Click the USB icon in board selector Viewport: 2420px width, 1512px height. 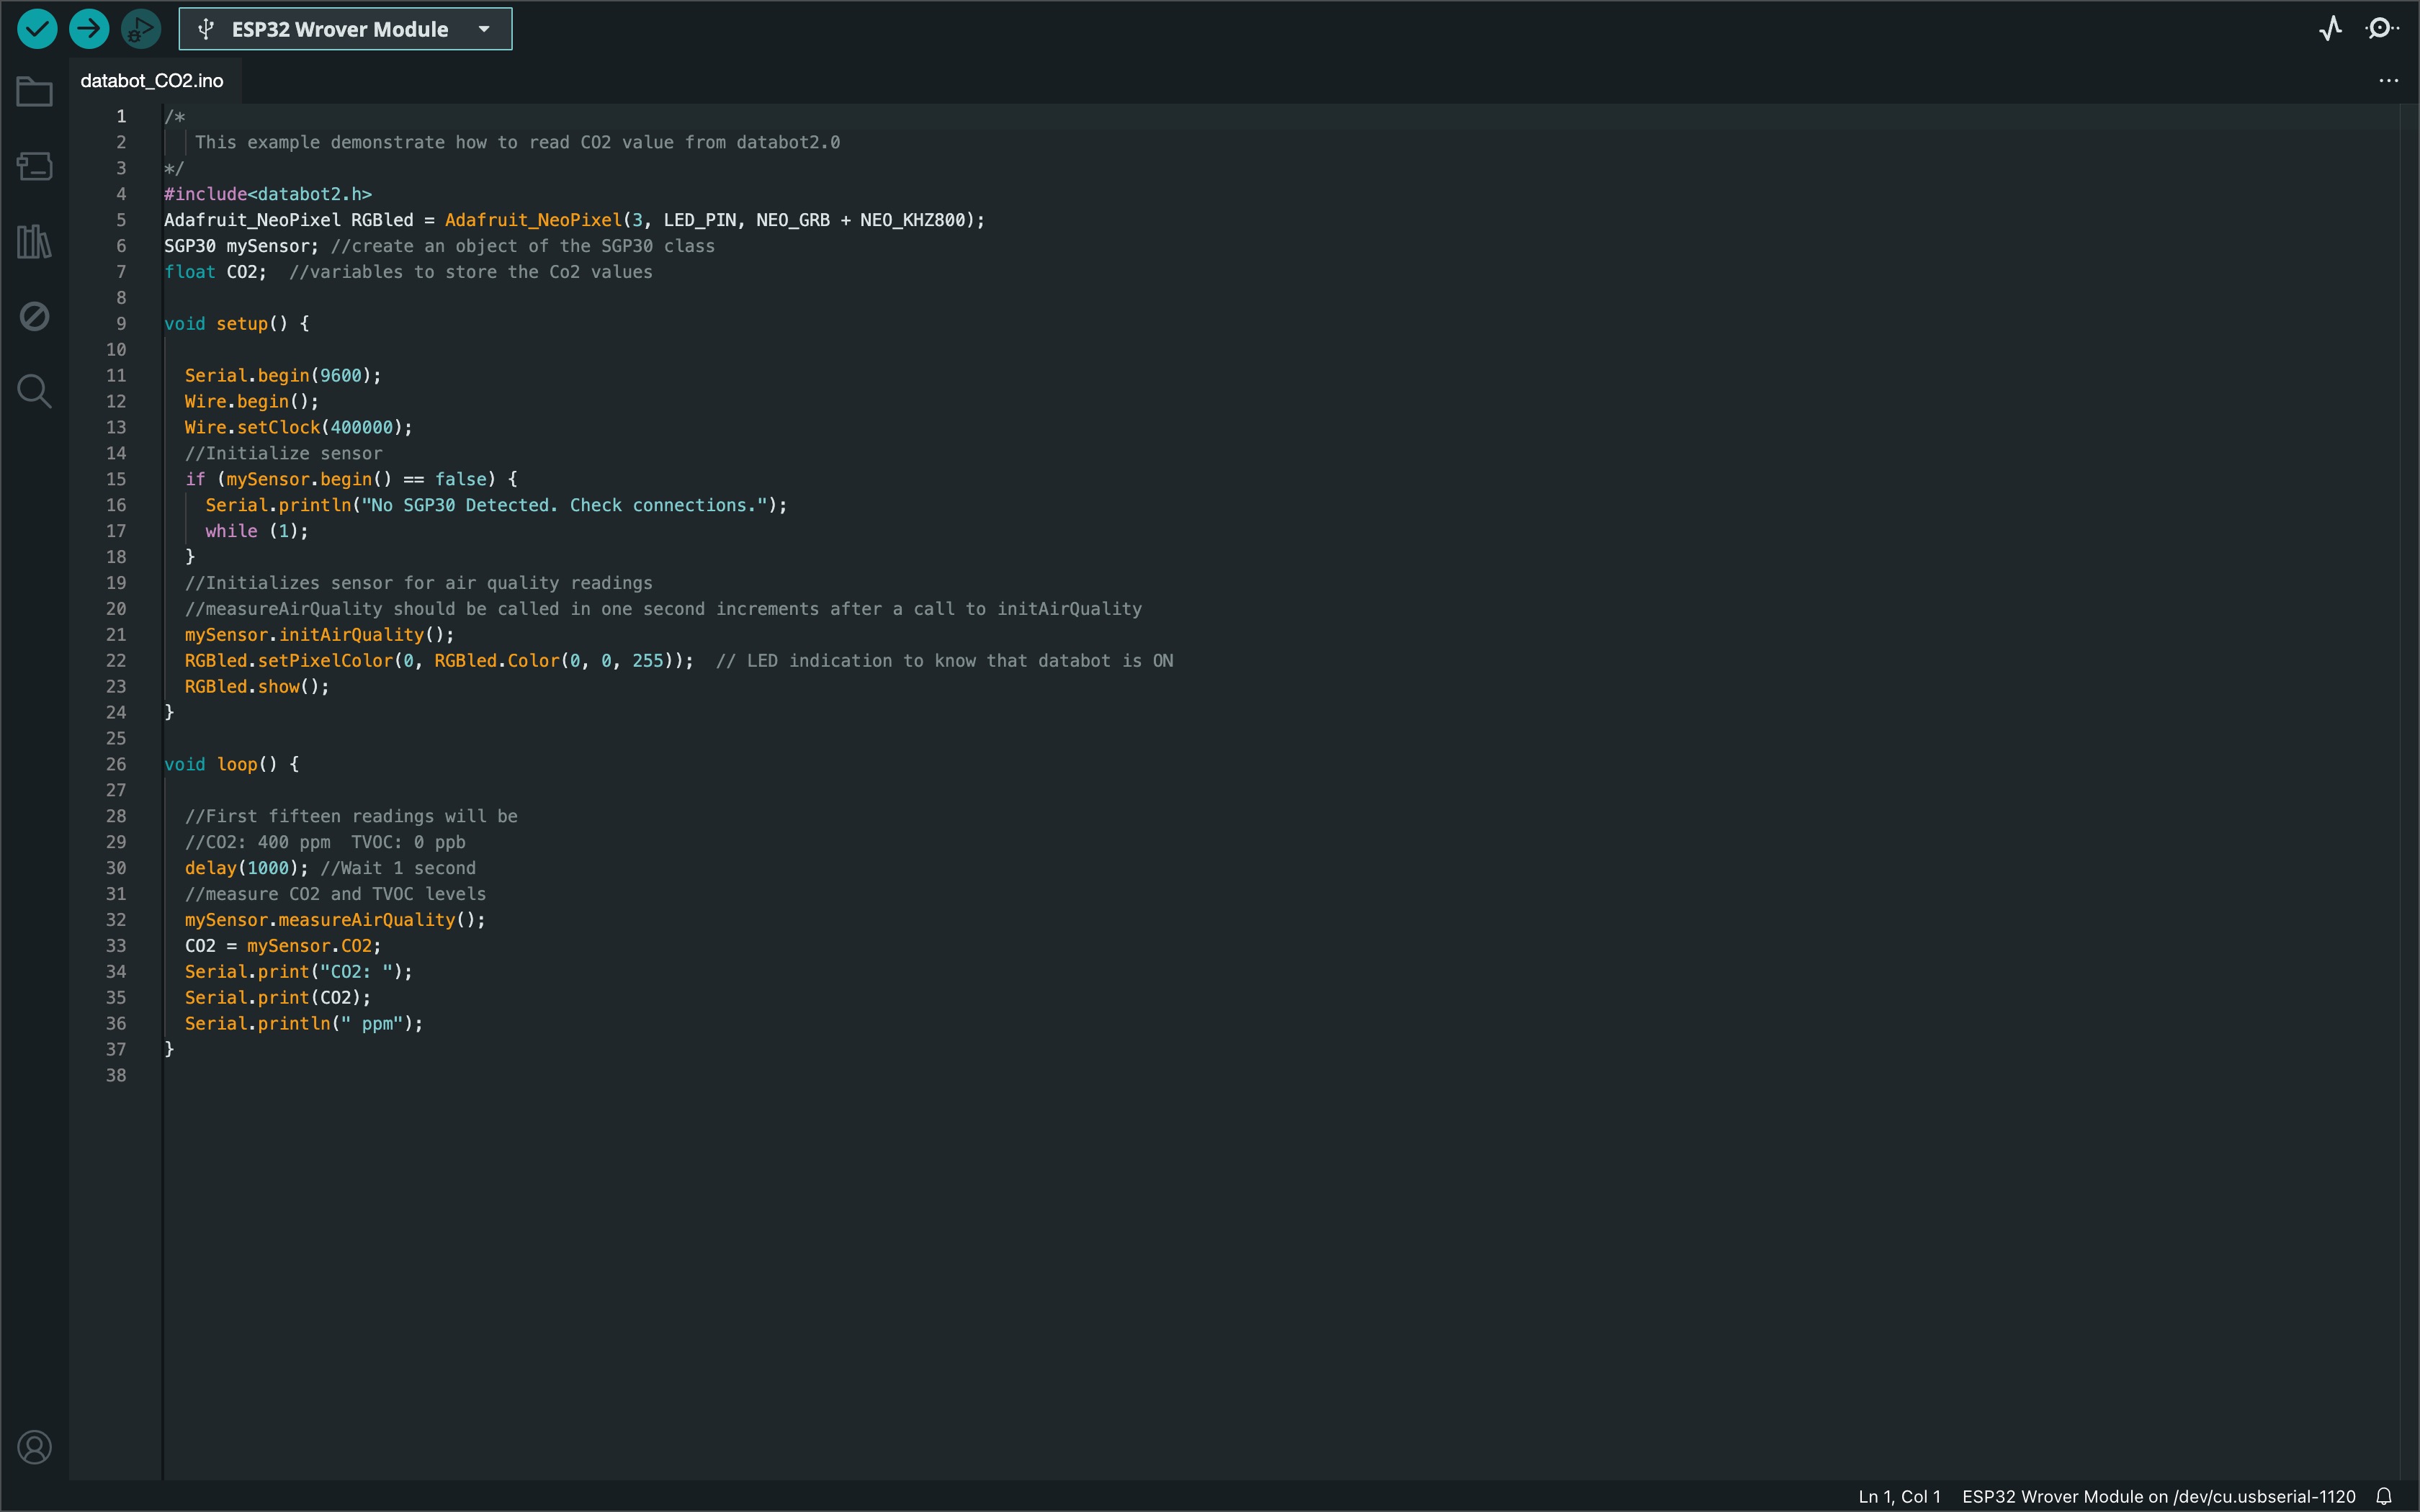point(206,29)
